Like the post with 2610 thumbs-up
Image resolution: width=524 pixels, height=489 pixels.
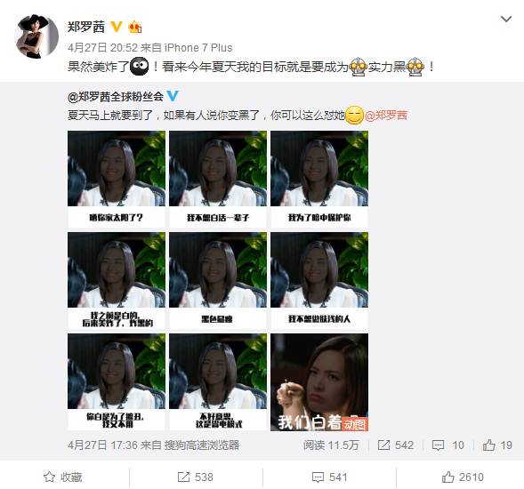[463, 477]
